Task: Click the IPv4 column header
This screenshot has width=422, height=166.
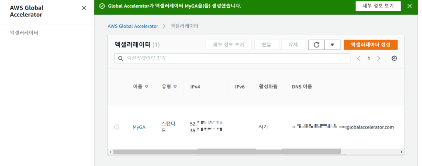Action: (195, 87)
